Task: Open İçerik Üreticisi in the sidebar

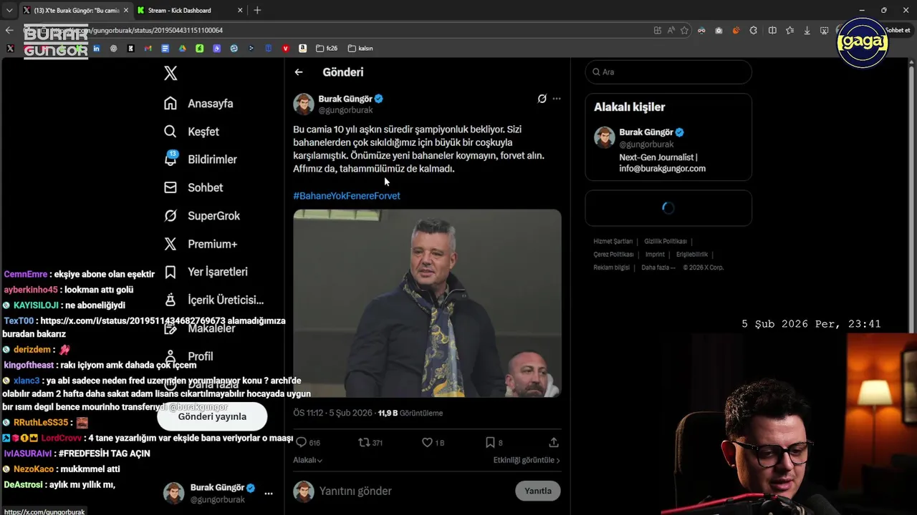Action: click(213, 300)
